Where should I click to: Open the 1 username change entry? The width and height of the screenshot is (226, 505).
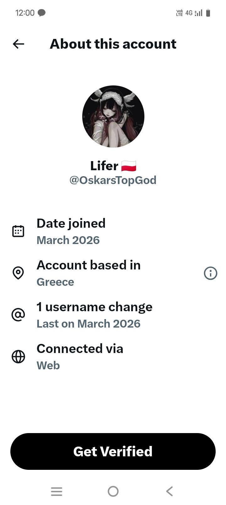coord(94,307)
